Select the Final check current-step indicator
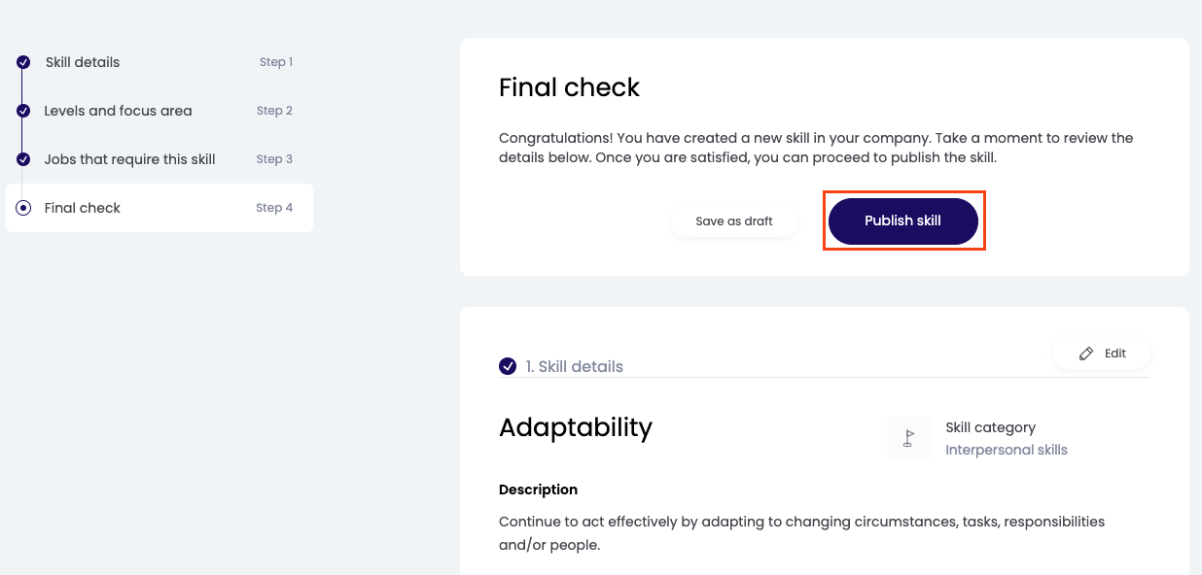Image resolution: width=1202 pixels, height=575 pixels. (23, 208)
